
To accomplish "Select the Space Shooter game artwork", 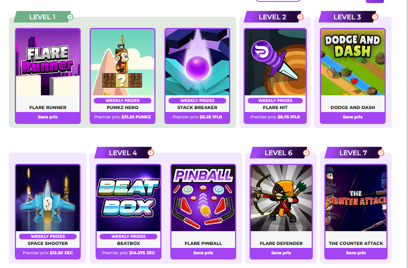I will (48, 198).
